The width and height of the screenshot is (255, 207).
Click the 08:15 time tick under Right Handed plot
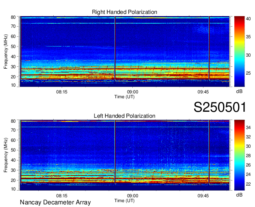tap(61, 92)
